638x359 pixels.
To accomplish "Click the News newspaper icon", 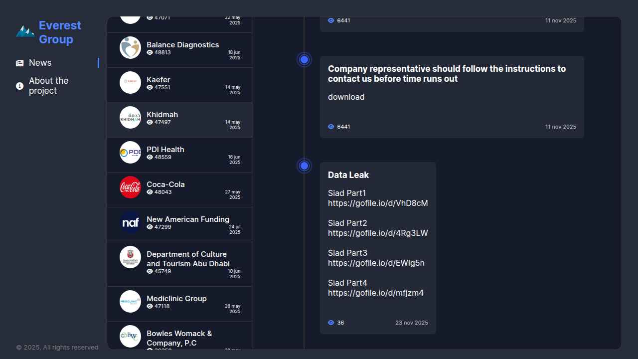I will click(x=20, y=63).
